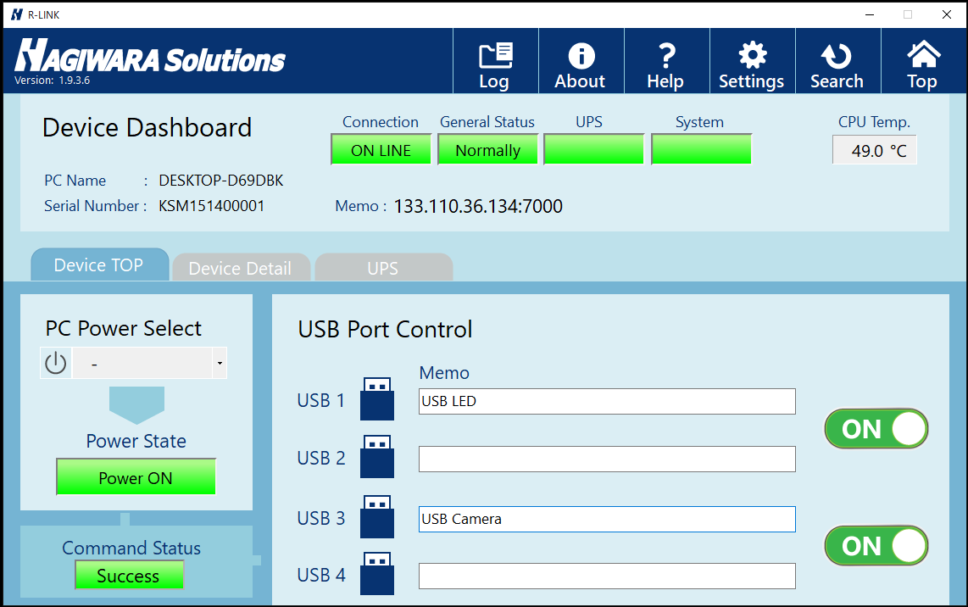Click the Hagiwara Solutions logo
This screenshot has width=968, height=607.
click(x=150, y=56)
